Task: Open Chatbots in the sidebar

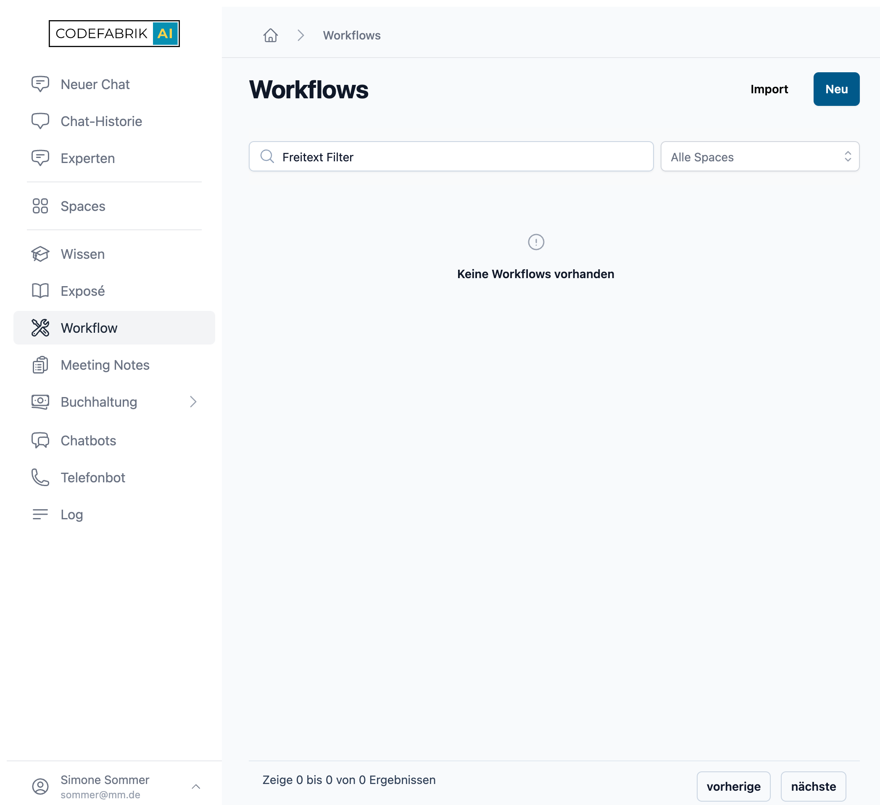Action: (x=114, y=441)
